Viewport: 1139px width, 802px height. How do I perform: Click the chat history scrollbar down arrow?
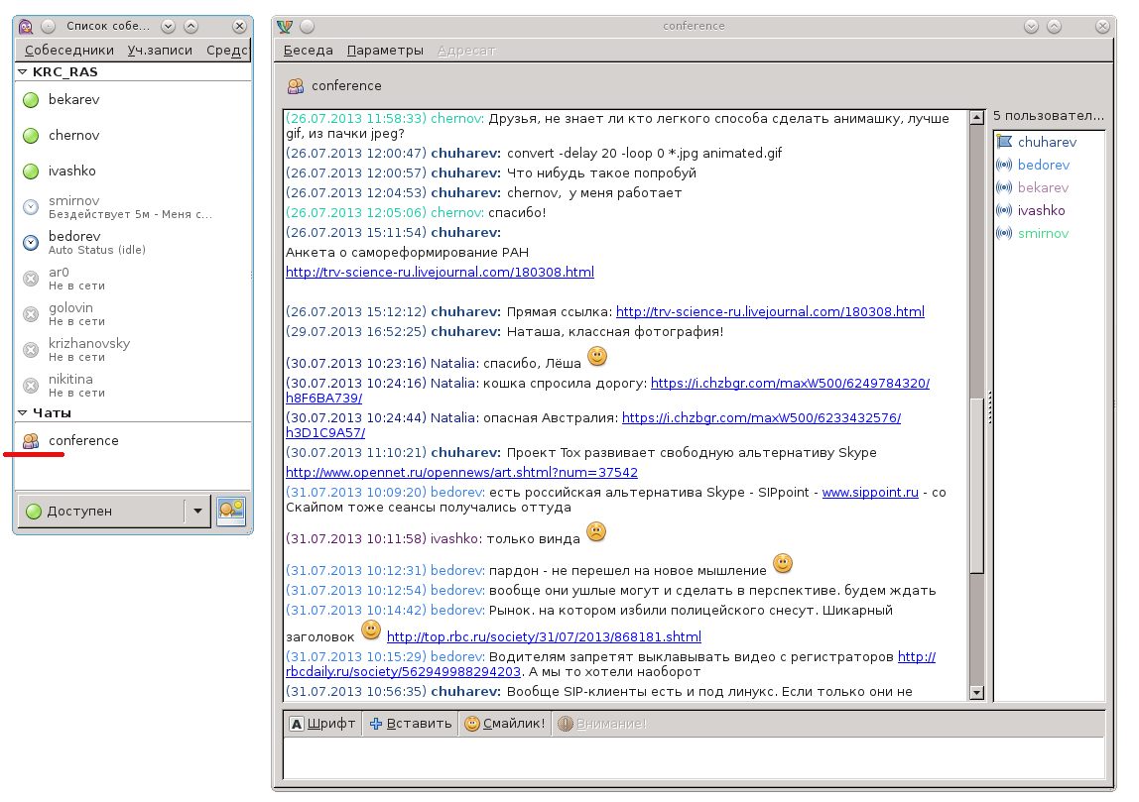[x=976, y=693]
